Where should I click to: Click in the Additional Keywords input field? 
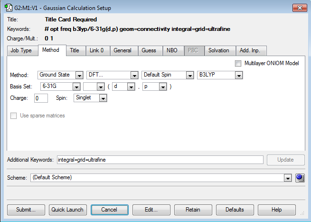[160, 160]
